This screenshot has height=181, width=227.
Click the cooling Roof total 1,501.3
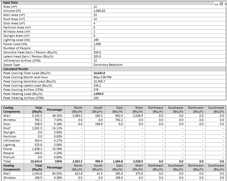click(37, 128)
